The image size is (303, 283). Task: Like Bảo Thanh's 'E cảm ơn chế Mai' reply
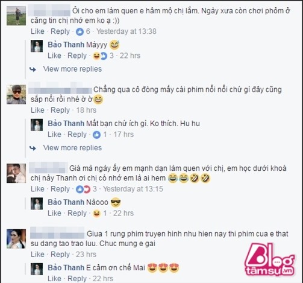tap(54, 279)
